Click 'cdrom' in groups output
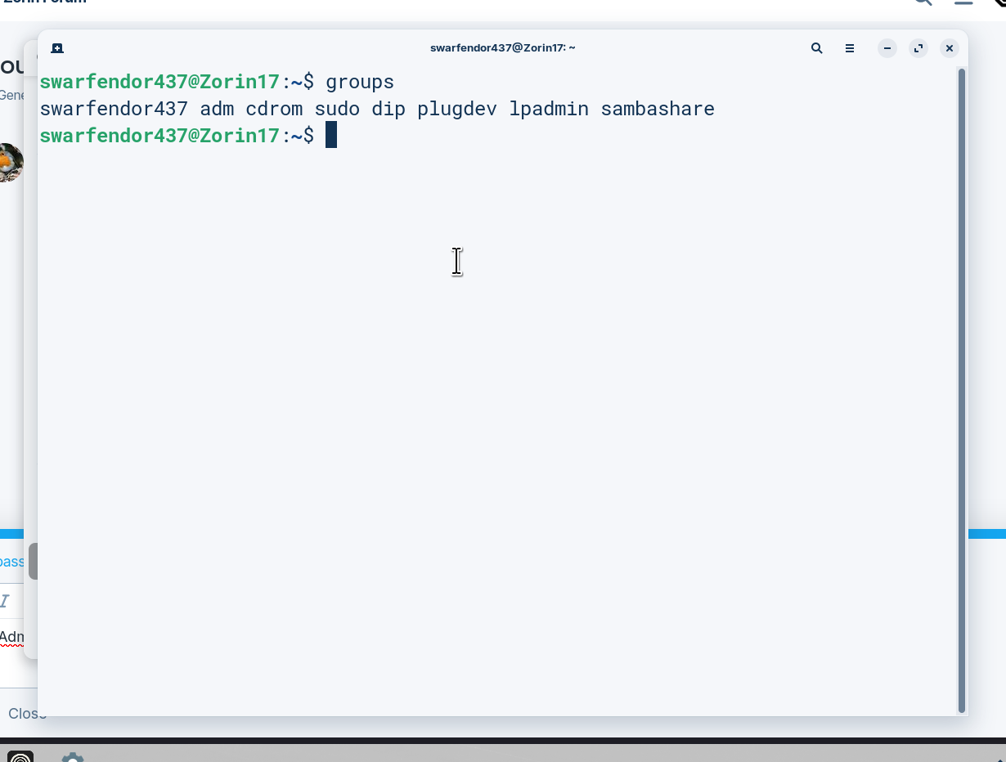 point(274,109)
